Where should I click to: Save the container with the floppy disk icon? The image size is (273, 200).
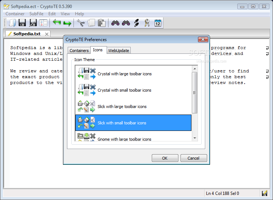pyautogui.click(x=22, y=23)
